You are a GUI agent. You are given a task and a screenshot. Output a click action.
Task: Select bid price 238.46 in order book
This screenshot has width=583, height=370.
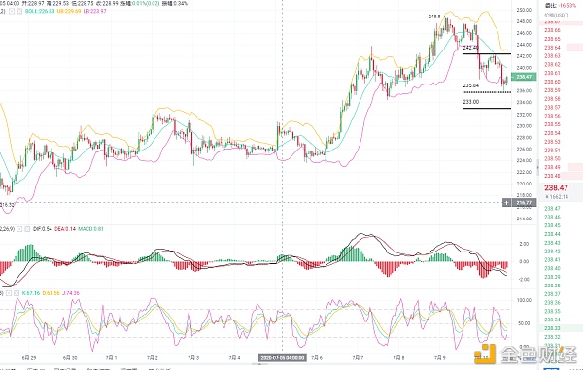552,217
